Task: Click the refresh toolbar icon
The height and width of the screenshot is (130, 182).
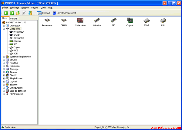Action: point(24,13)
